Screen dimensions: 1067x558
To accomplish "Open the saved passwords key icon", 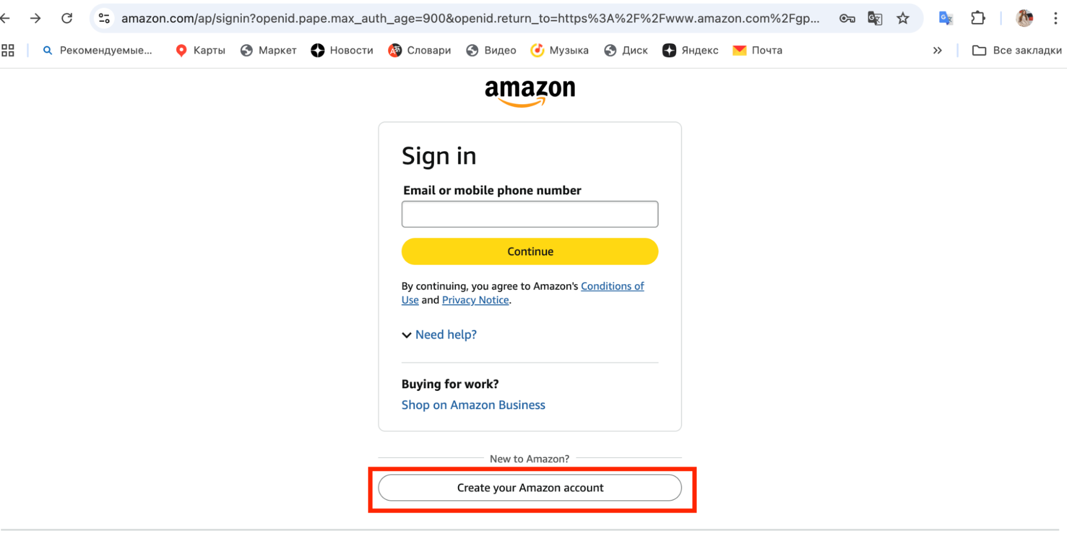I will pos(847,19).
